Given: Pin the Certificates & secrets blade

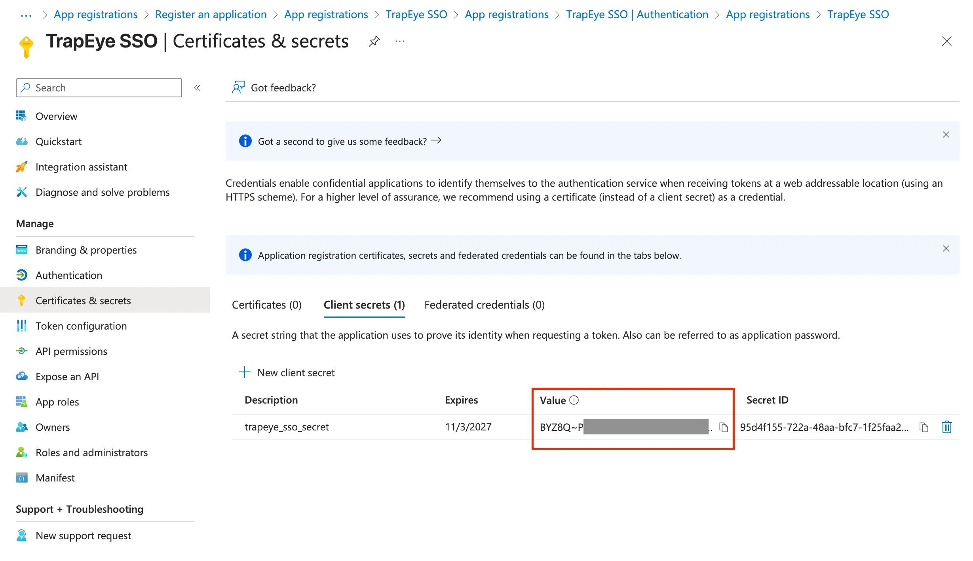Looking at the screenshot, I should (374, 41).
